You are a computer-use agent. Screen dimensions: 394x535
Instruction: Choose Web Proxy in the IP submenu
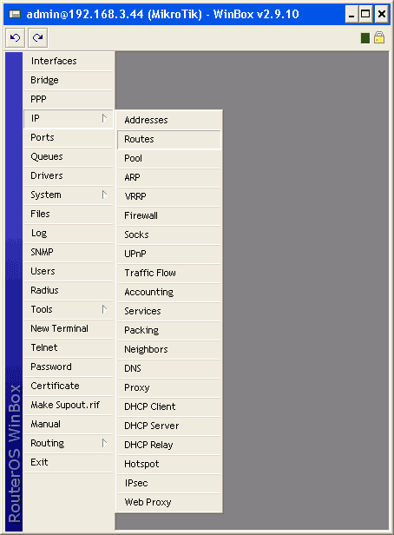169,502
